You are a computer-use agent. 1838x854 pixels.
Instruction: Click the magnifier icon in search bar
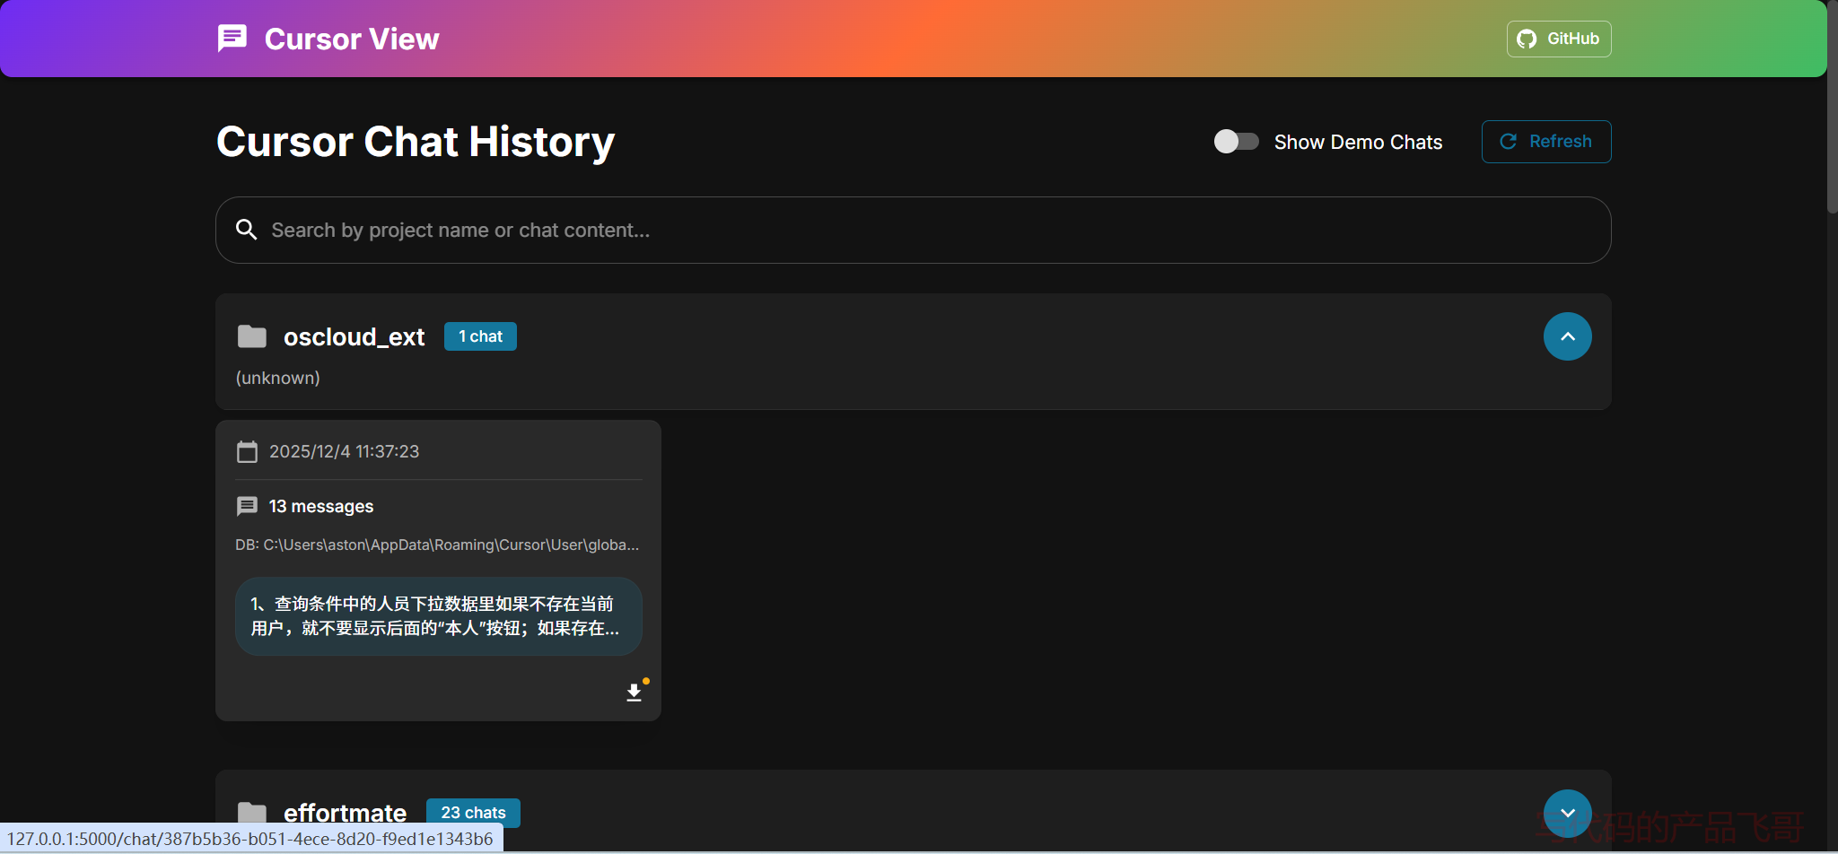click(246, 230)
